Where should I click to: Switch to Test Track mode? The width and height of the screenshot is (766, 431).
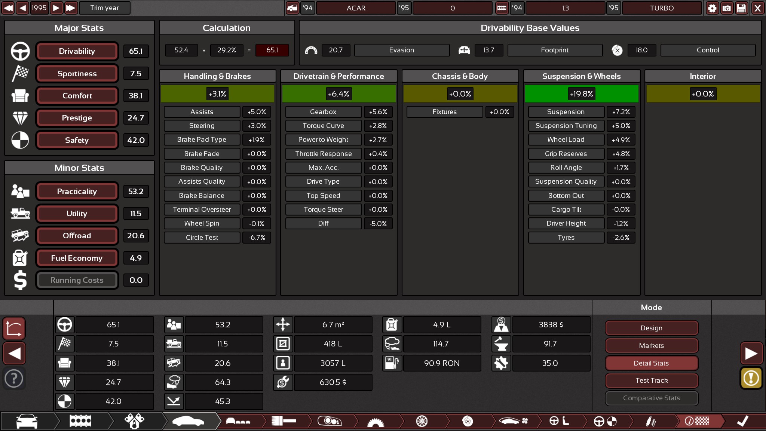point(652,380)
